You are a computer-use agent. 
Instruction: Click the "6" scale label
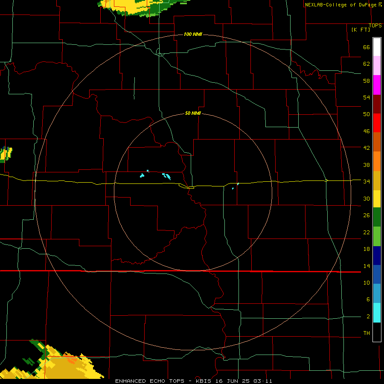click(x=368, y=300)
